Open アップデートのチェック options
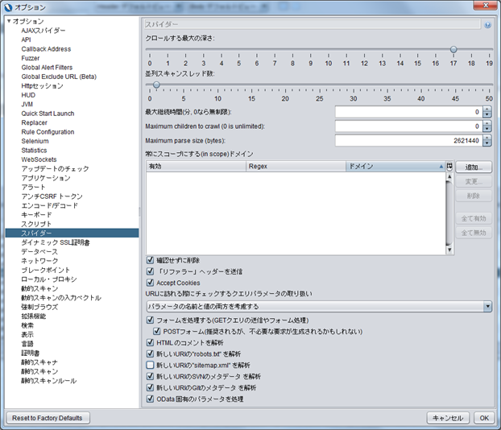Viewport: 501px width, 430px height. [x=55, y=168]
